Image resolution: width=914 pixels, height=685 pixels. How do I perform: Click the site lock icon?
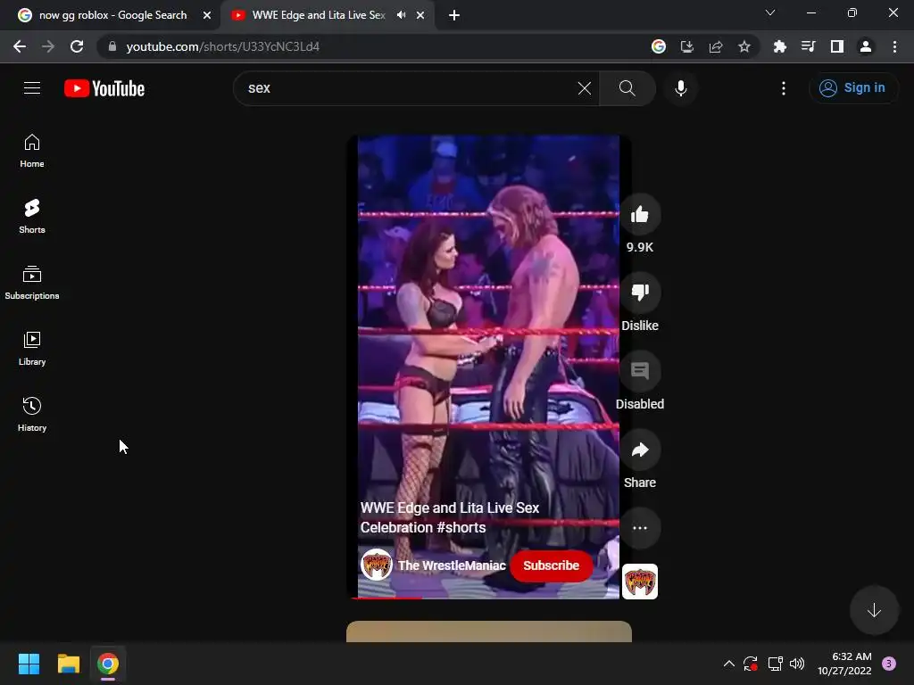point(112,46)
